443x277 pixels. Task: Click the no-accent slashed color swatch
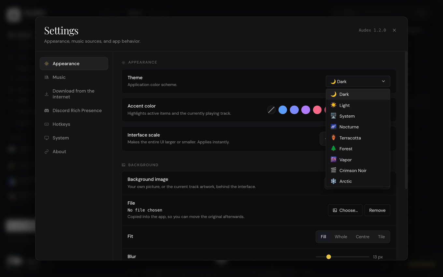pos(271,110)
